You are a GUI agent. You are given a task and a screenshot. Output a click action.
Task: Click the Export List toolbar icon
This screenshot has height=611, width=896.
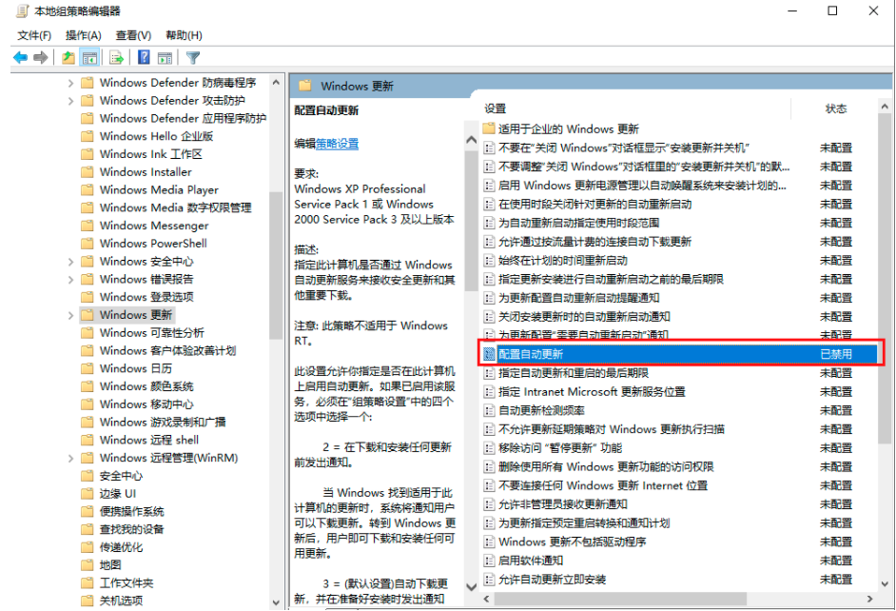(117, 58)
